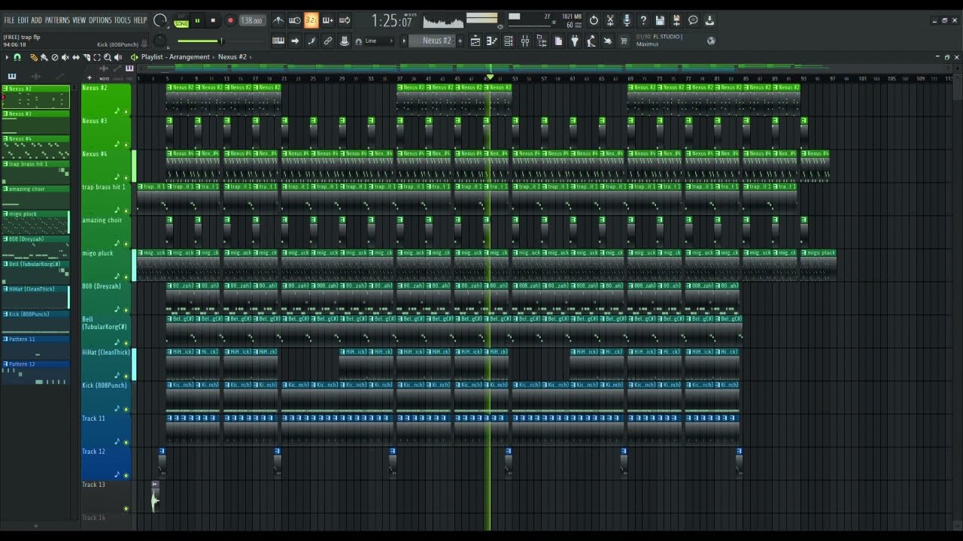Mute the Track 12 track
This screenshot has height=541, width=963.
point(126,476)
